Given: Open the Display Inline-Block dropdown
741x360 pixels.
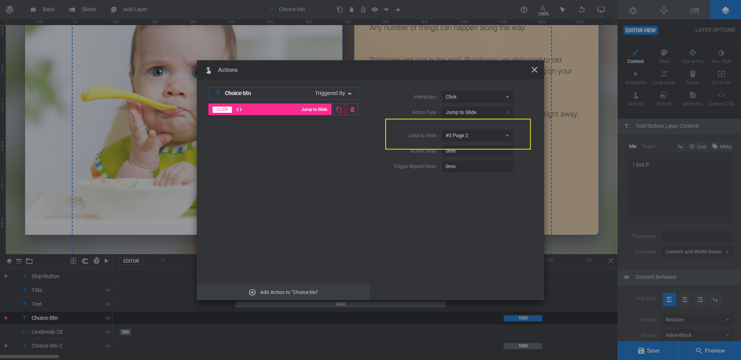Looking at the screenshot, I should tap(697, 335).
